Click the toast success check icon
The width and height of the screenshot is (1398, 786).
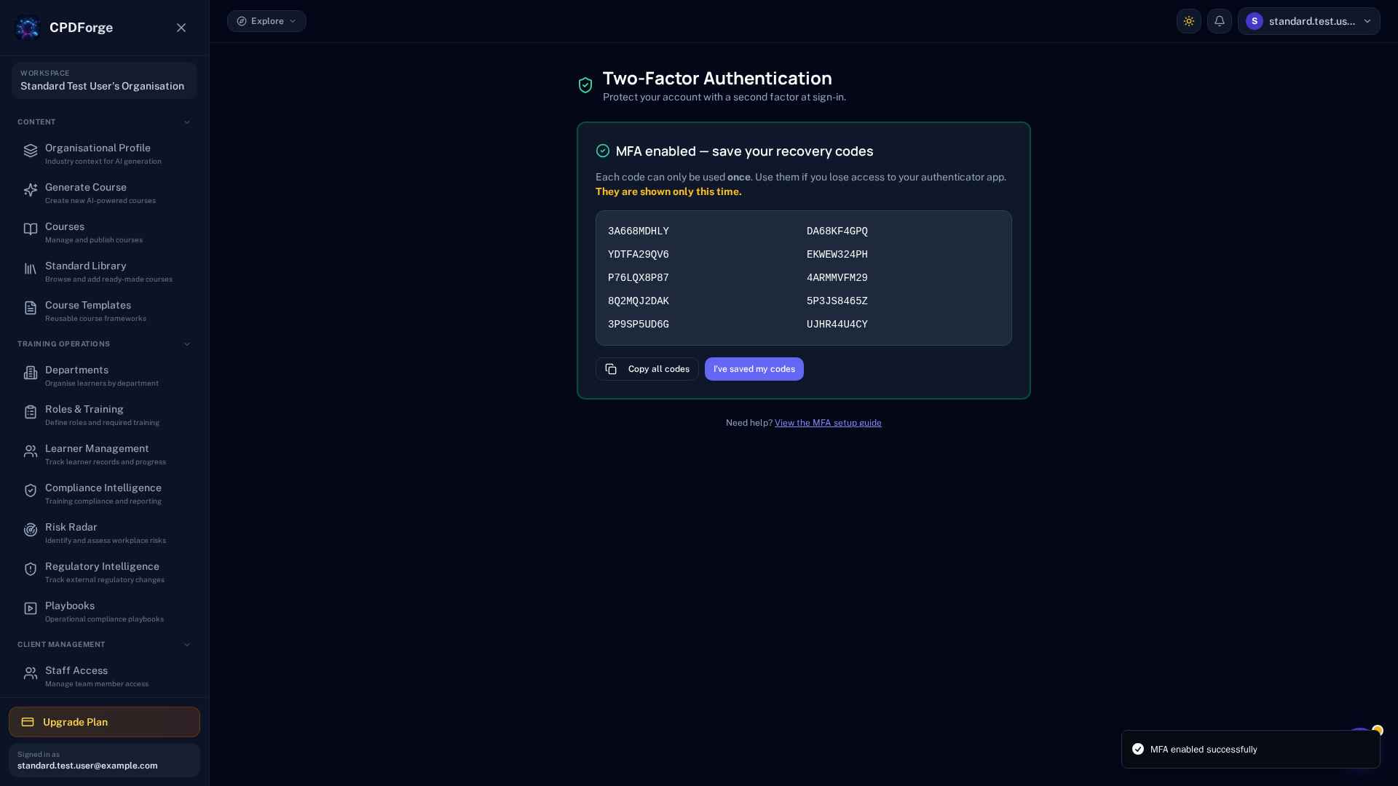pyautogui.click(x=1138, y=749)
